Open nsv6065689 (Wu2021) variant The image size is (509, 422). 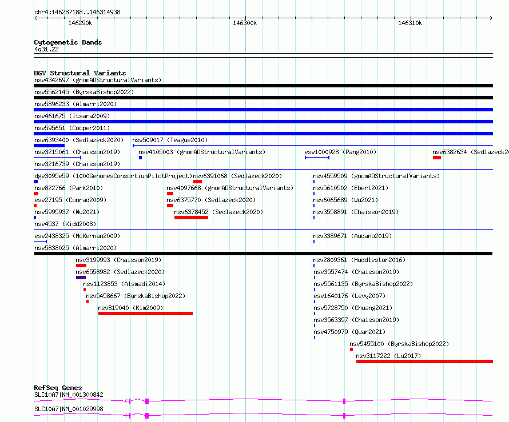[x=345, y=200]
